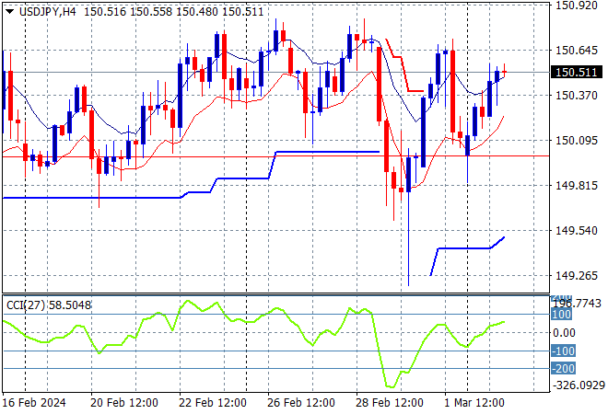608x414 pixels.
Task: Select the CCI scale value 0.00
Action: pyautogui.click(x=564, y=333)
